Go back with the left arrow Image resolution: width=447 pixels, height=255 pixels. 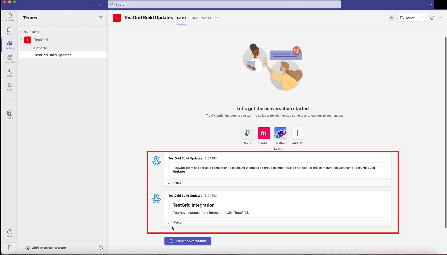pyautogui.click(x=93, y=4)
